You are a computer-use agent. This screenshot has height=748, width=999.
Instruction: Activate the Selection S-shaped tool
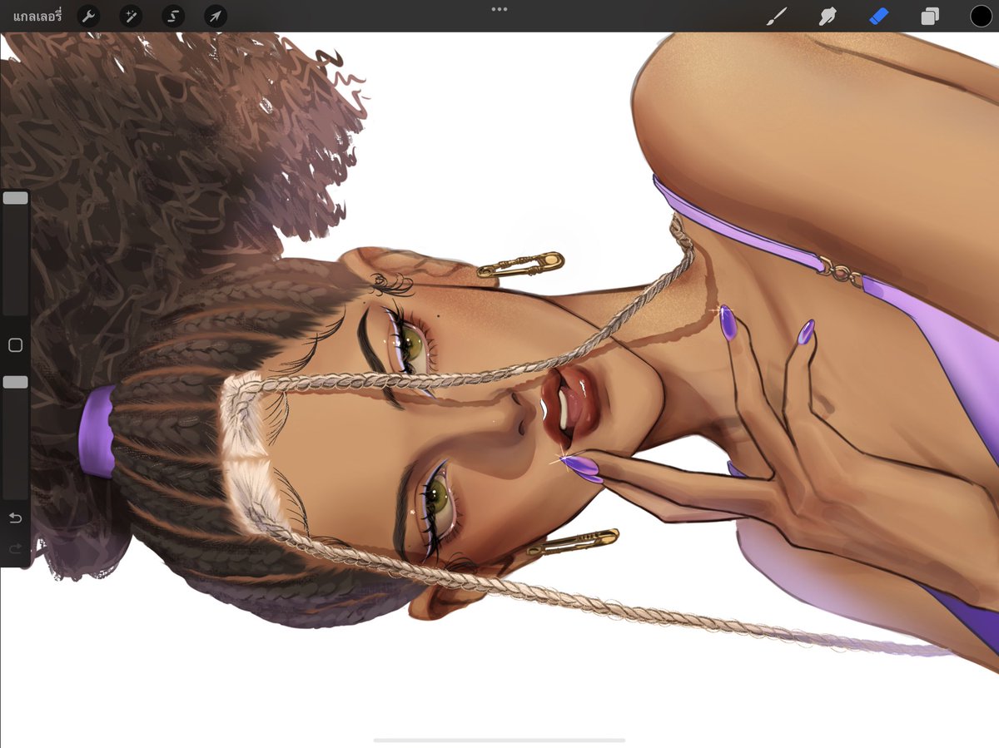pos(173,16)
